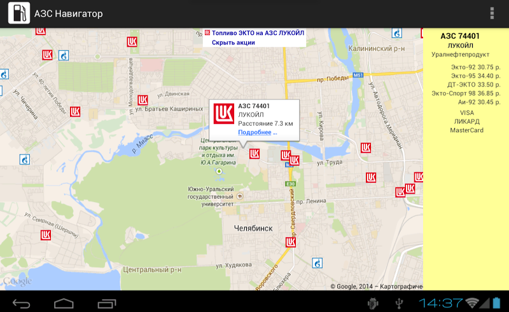Tap the Android Back navigation button
509x312 pixels.
point(22,304)
